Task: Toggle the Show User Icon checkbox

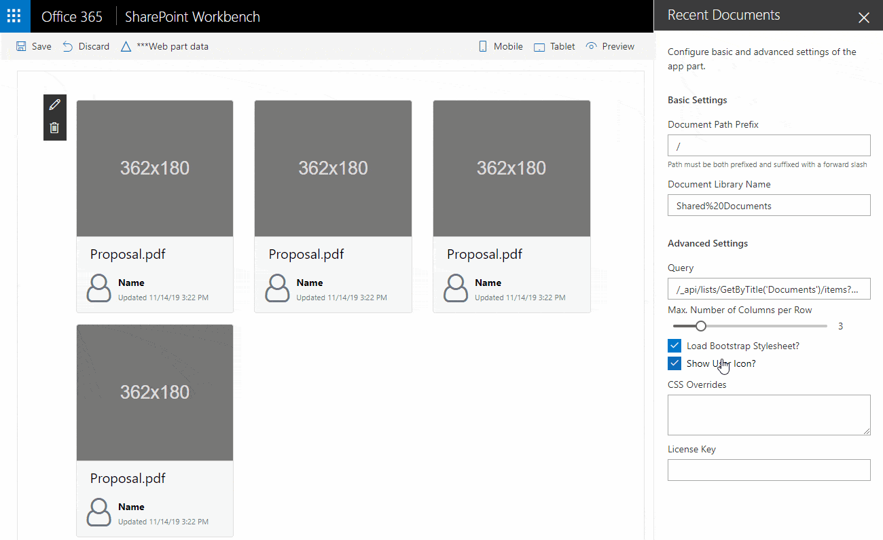Action: coord(674,363)
